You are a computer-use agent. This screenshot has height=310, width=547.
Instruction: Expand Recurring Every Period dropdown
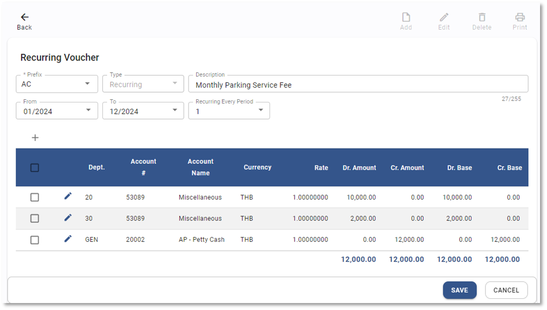tap(261, 111)
